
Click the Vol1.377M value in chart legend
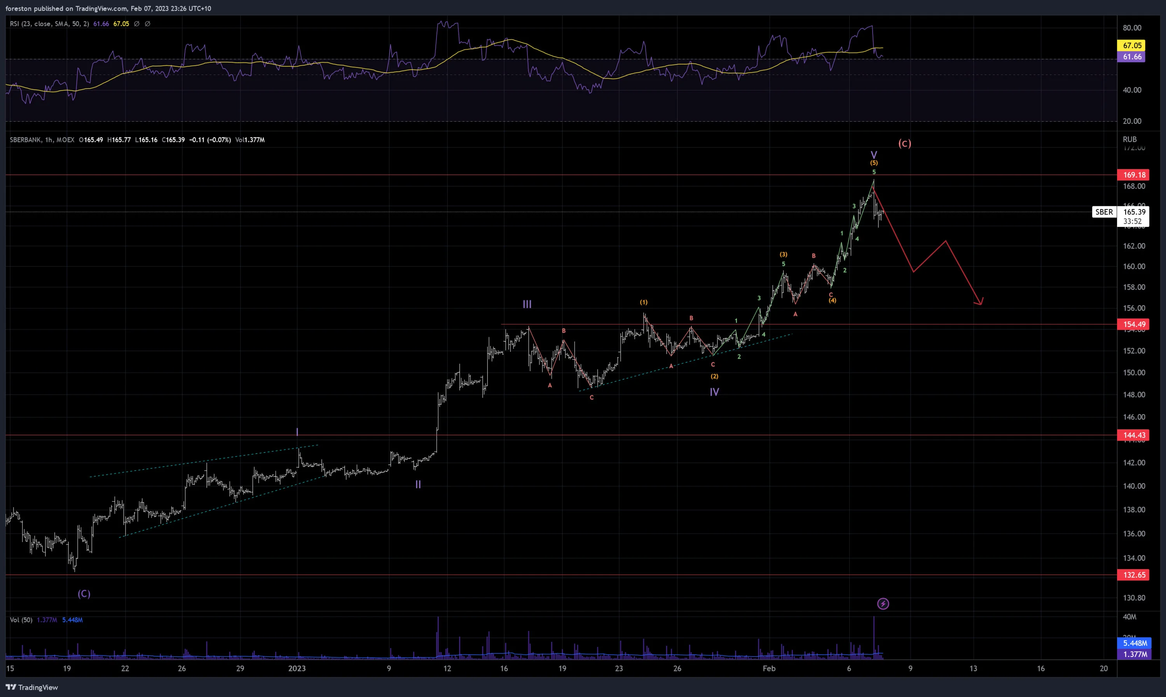[x=250, y=139]
